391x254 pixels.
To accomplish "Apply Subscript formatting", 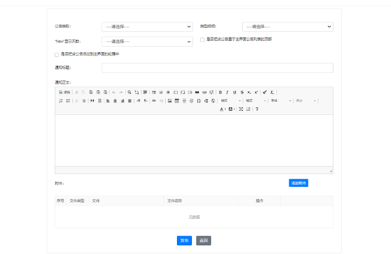I will pos(249,92).
